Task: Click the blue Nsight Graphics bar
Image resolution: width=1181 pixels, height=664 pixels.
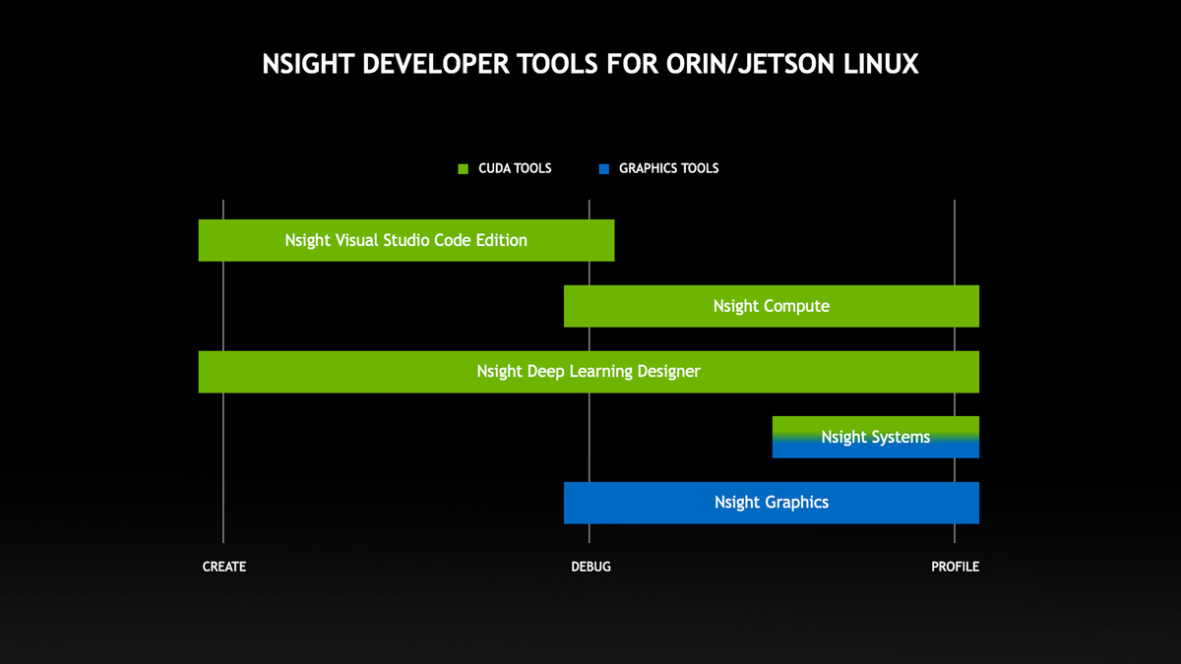Action: 771,503
